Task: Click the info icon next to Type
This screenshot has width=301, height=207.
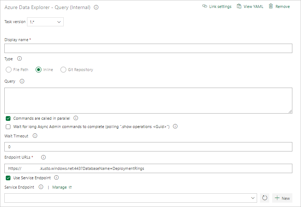Action: coord(19,59)
